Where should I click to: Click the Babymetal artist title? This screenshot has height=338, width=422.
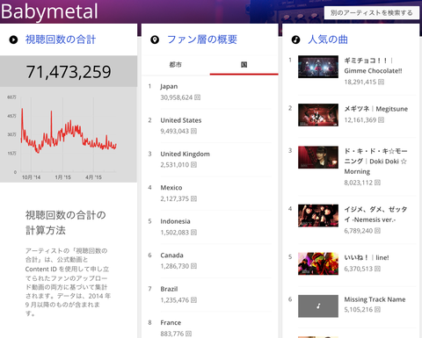click(49, 11)
